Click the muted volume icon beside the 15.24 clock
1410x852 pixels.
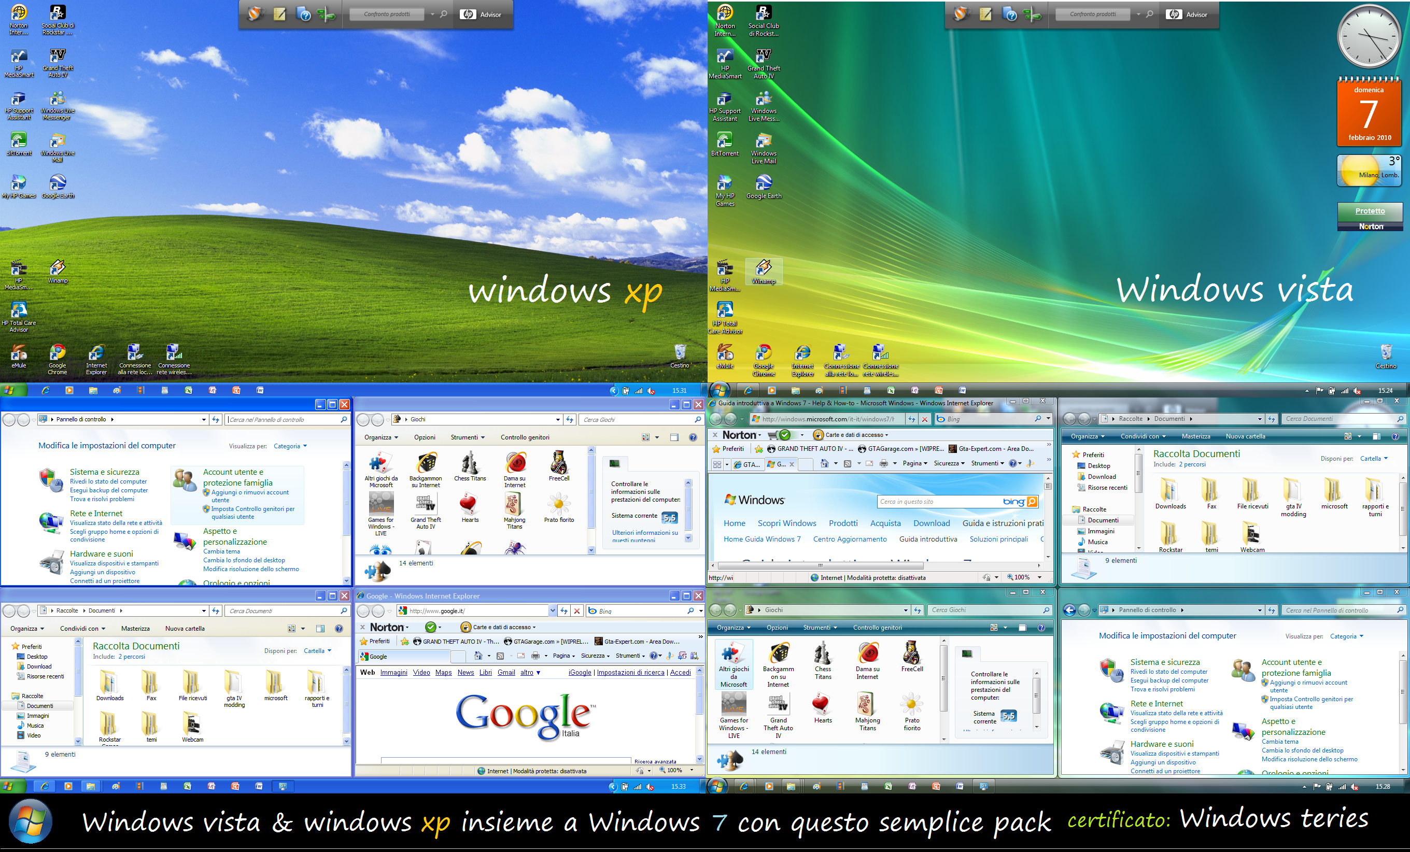tap(1357, 391)
